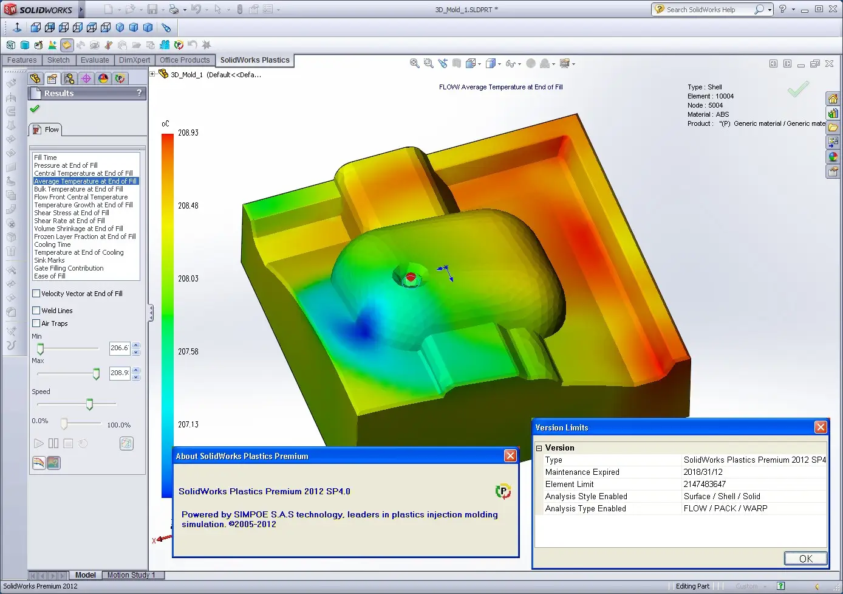843x594 pixels.
Task: Click the green checkmark in the Results panel
Action: pos(35,109)
